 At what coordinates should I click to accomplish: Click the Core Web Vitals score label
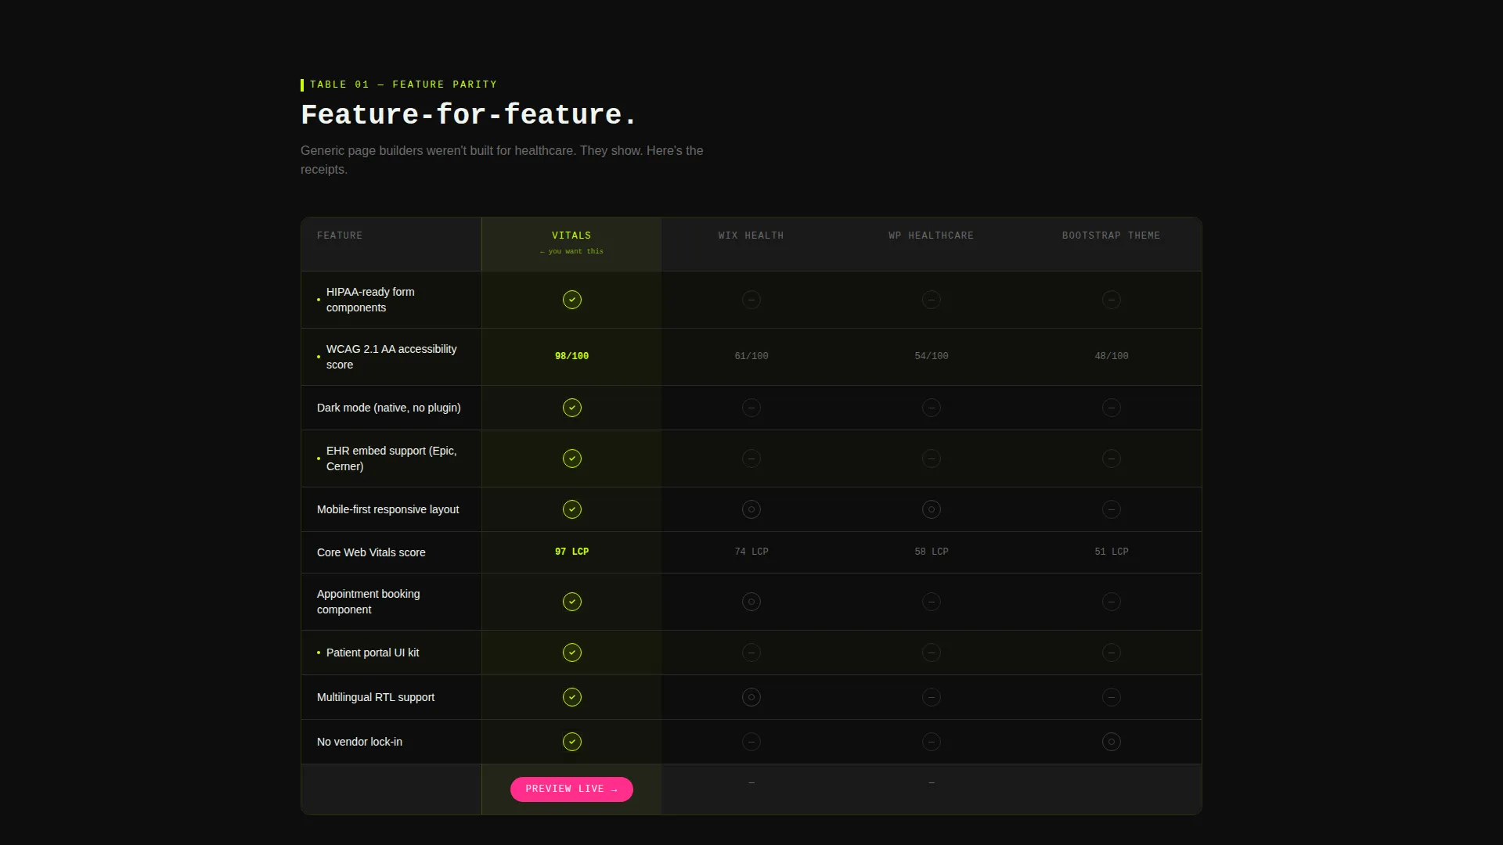[371, 552]
